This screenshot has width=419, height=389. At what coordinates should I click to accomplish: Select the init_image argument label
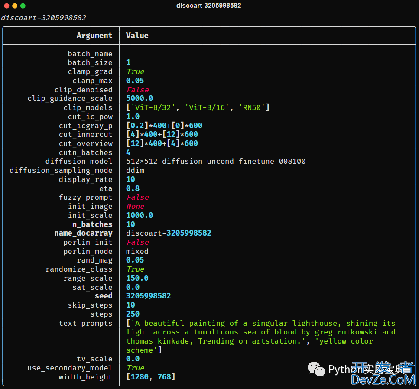click(x=90, y=207)
